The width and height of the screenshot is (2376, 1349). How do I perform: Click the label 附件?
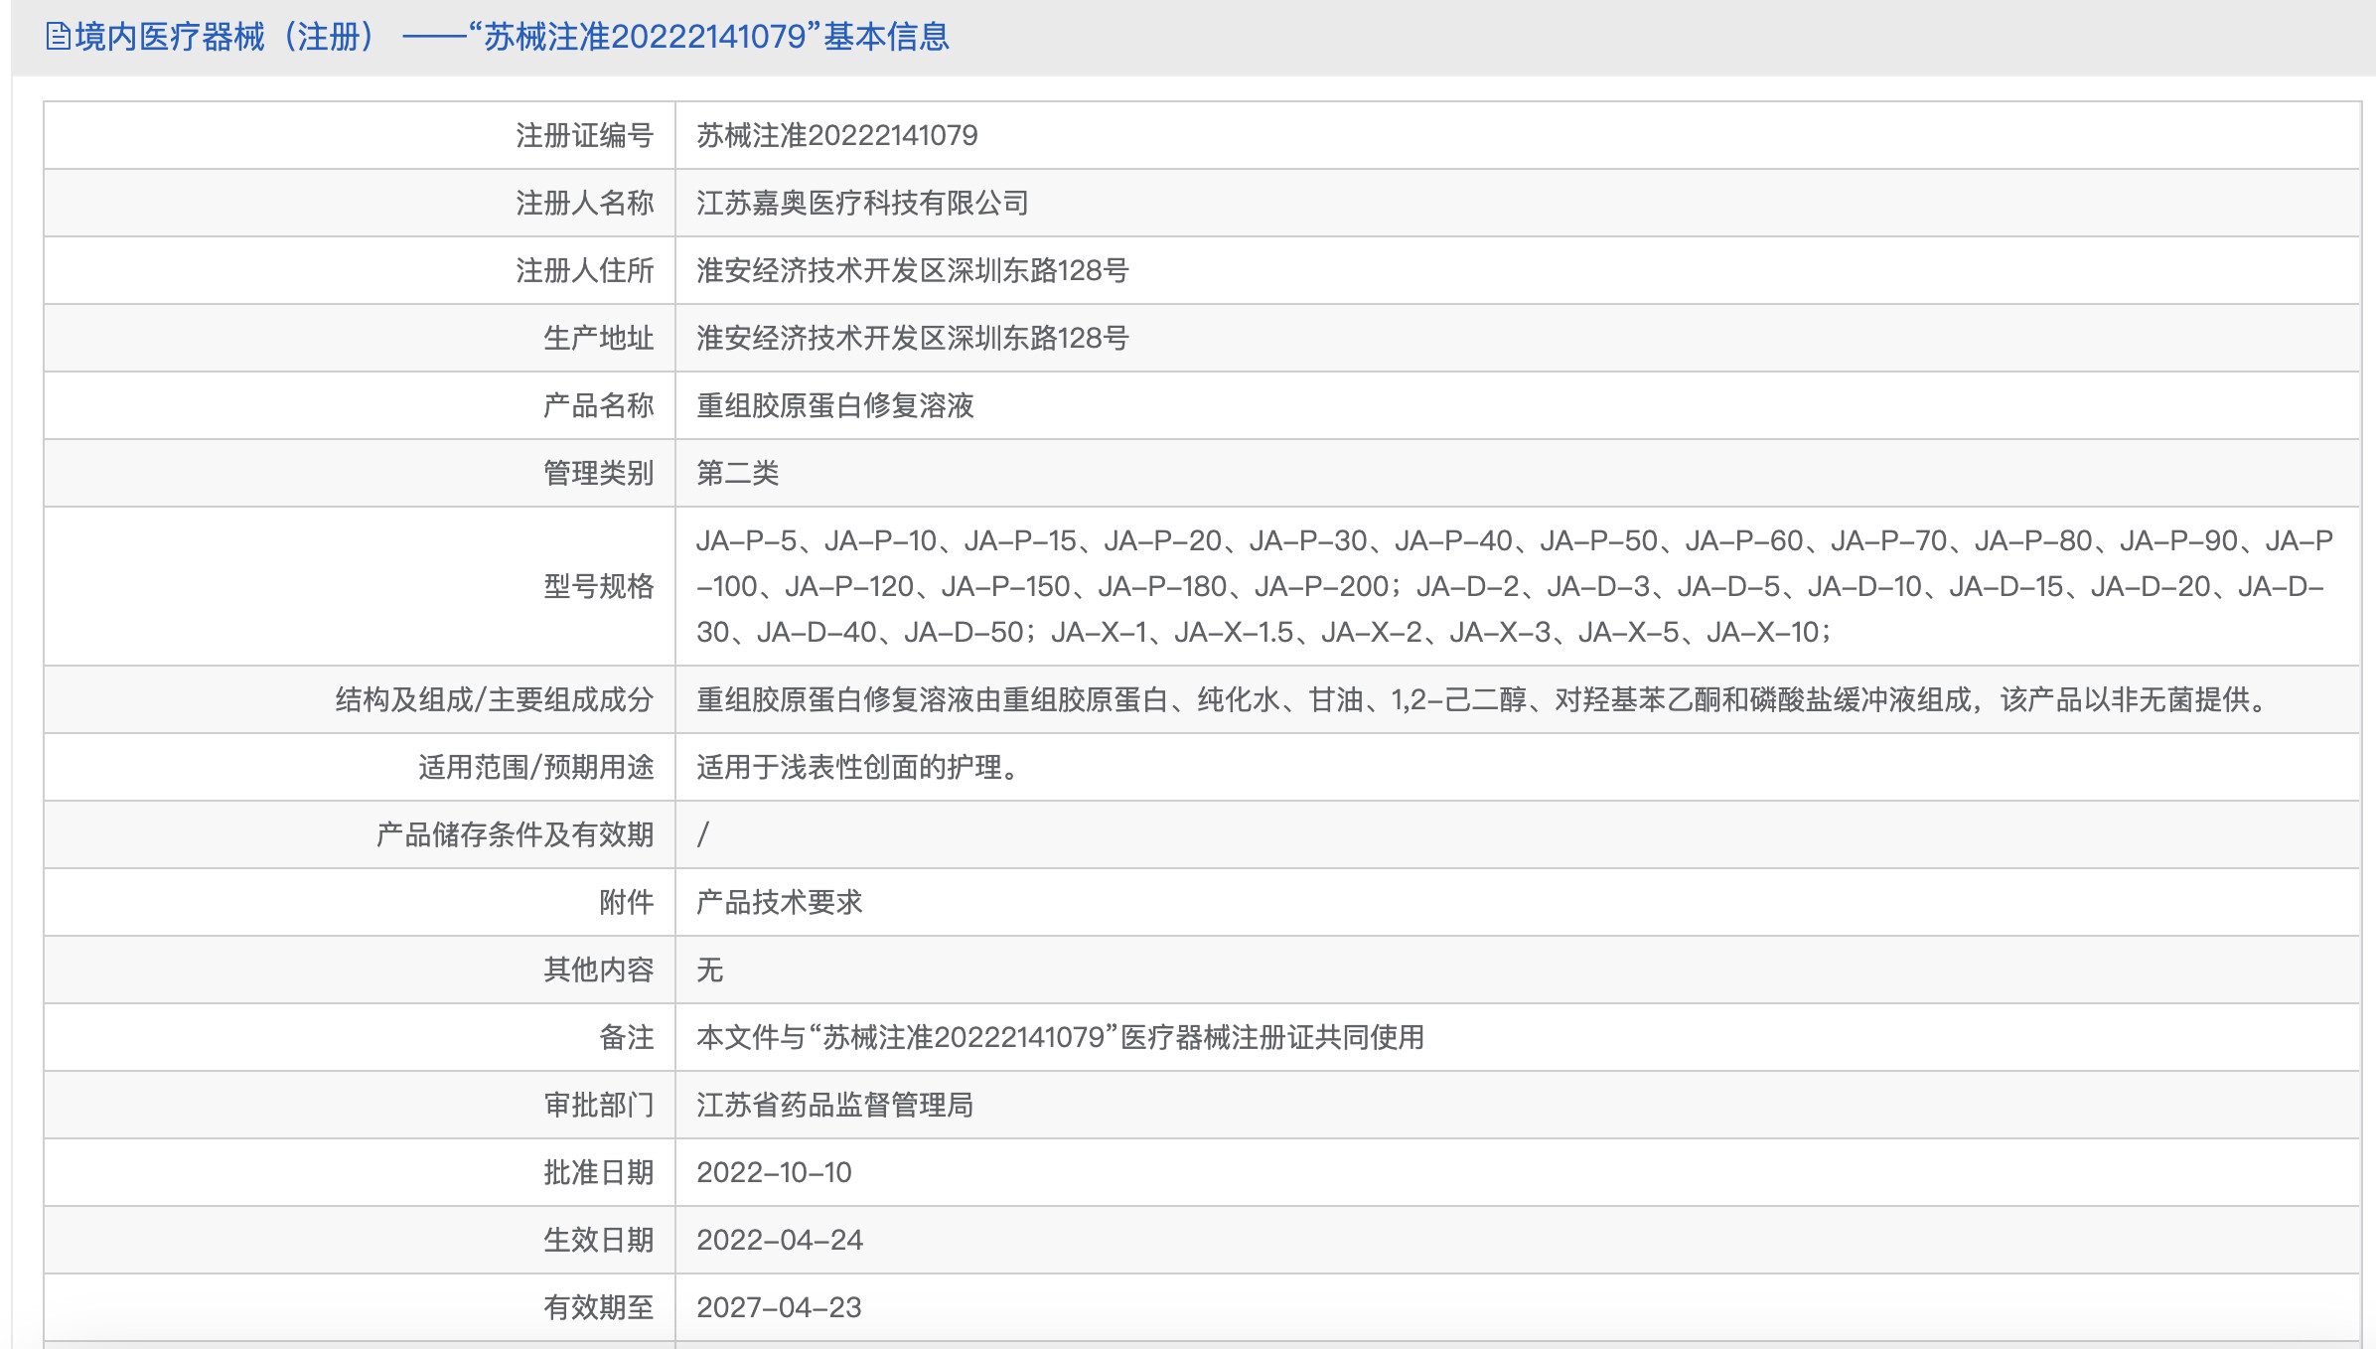pyautogui.click(x=626, y=902)
